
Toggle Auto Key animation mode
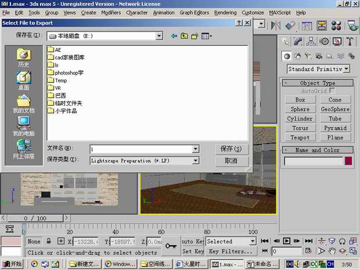(193, 242)
